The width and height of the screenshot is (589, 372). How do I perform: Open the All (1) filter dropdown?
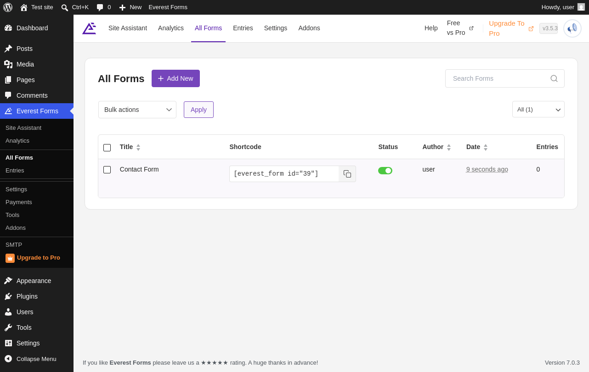[x=538, y=109]
